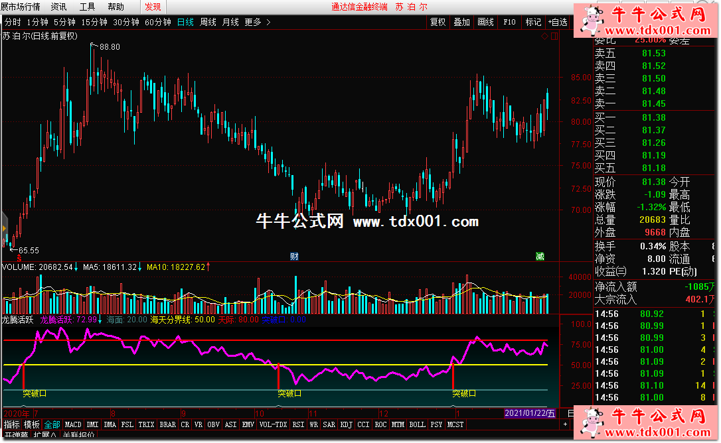The width and height of the screenshot is (721, 443).
Task: Click the first 突破口 breakout signal label
Action: point(35,393)
